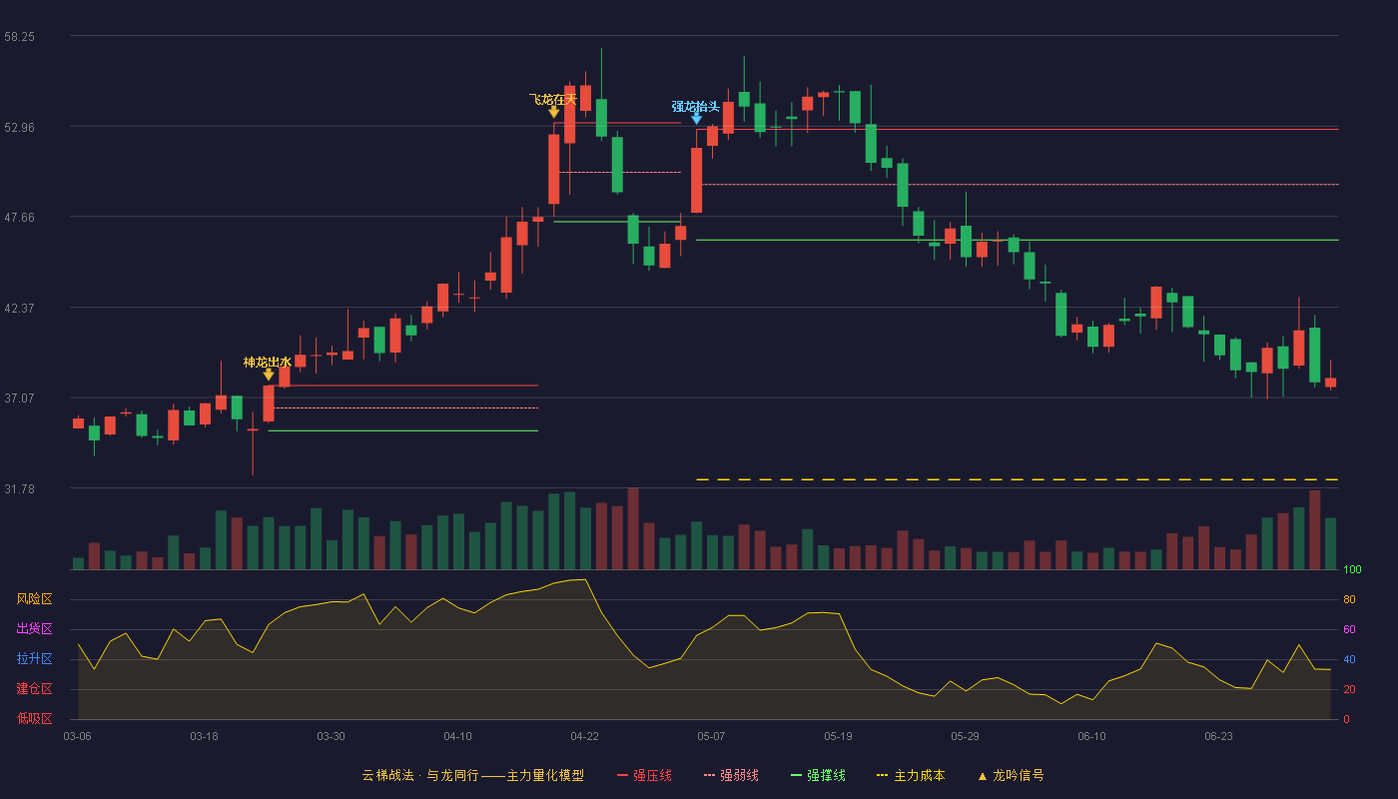Click the magenta 60 indicator scale value
The image size is (1398, 799).
pos(1349,629)
